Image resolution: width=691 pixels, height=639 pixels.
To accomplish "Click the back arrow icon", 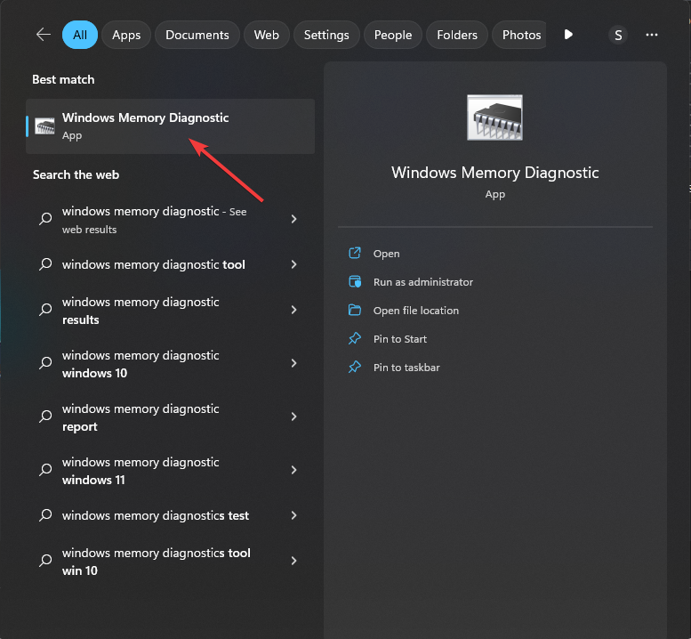I will [43, 35].
